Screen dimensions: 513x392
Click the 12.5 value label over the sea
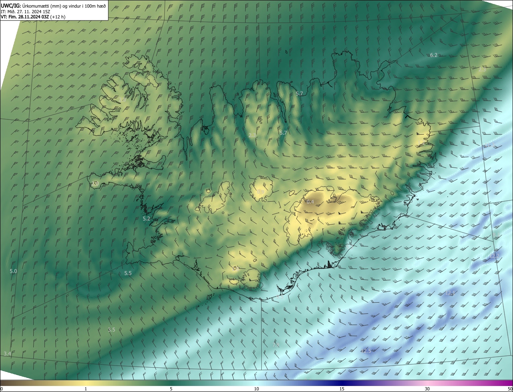click(366, 350)
